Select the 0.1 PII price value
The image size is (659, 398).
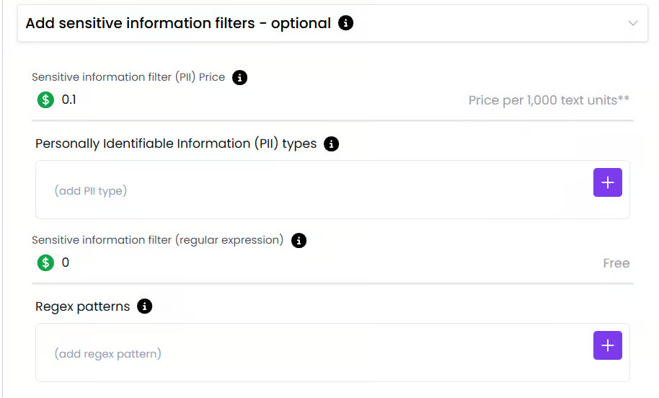(69, 99)
